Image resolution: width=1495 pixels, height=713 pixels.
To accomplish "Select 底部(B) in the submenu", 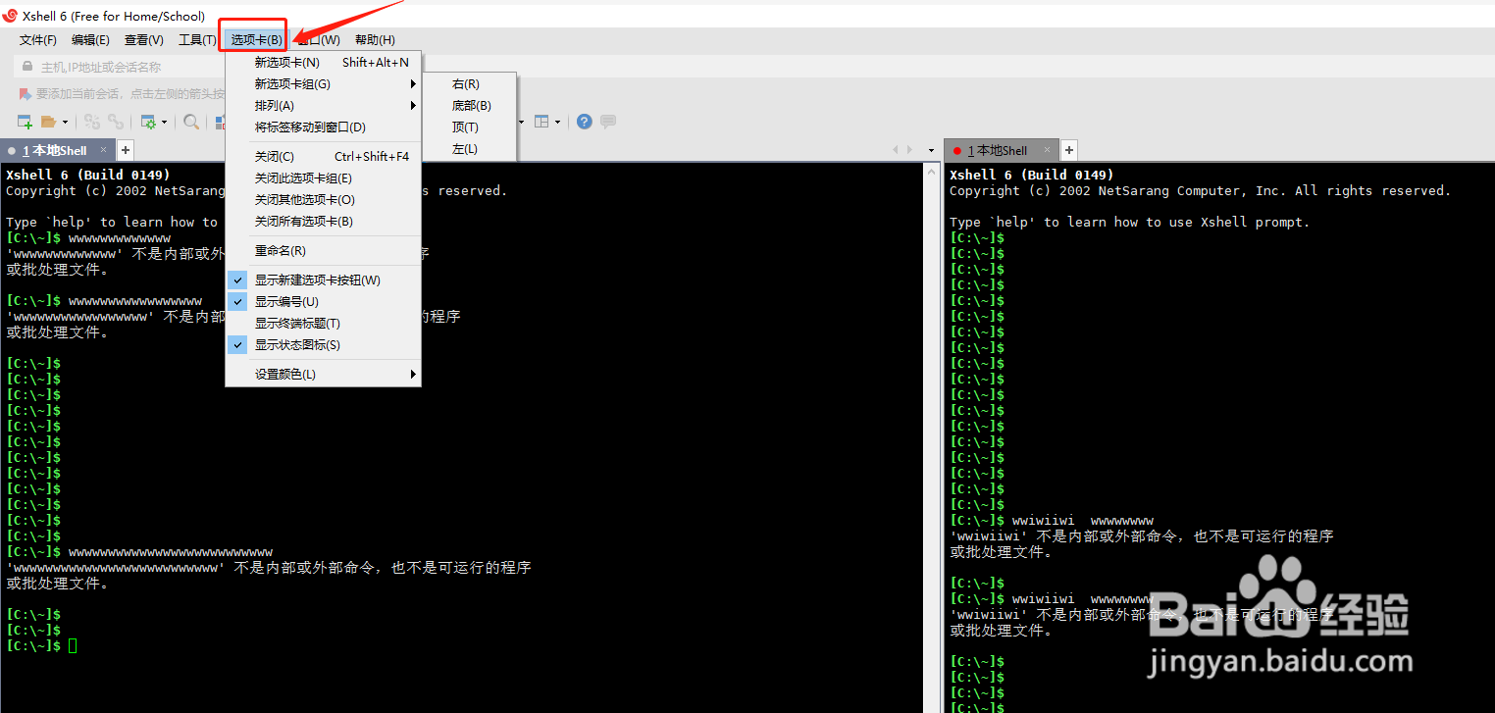I will click(x=469, y=106).
